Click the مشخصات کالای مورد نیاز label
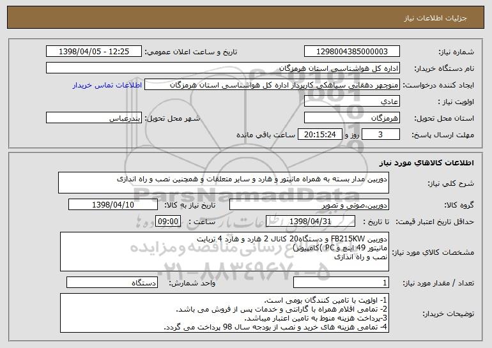The image size is (492, 348). (433, 252)
